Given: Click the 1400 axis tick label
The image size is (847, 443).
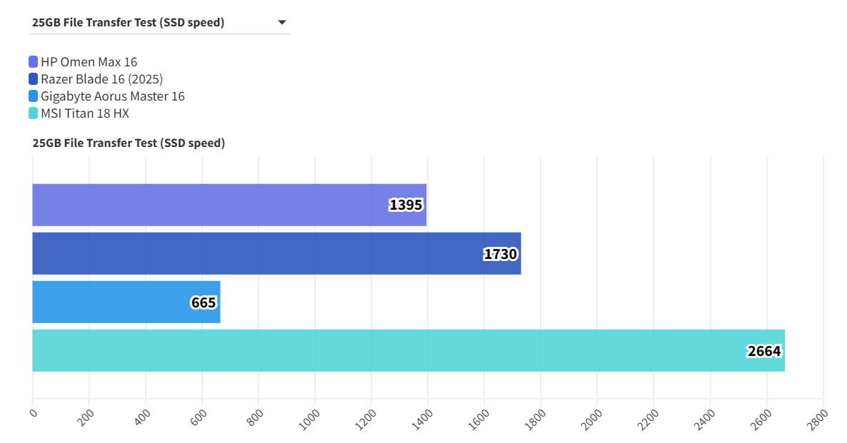Looking at the screenshot, I should (421, 417).
